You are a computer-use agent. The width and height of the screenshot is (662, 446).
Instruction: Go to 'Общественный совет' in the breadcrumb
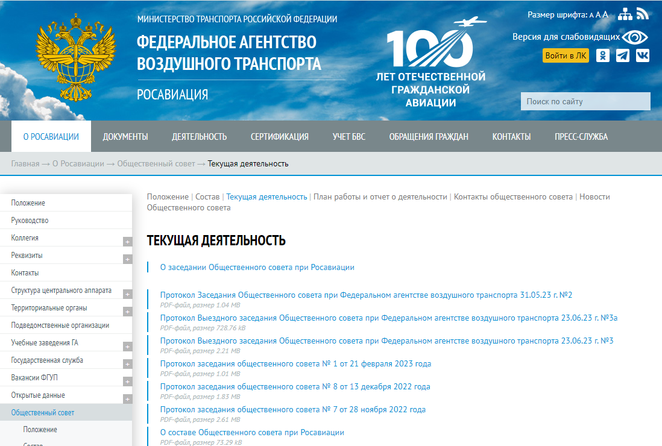156,164
